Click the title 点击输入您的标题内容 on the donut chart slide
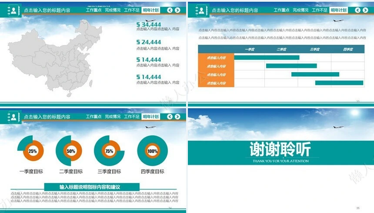 [47, 116]
